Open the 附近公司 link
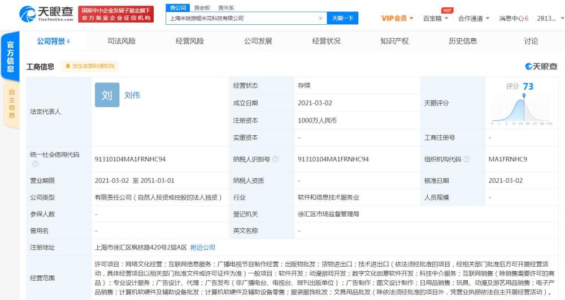Viewport: 565px width, 300px height. [x=202, y=248]
